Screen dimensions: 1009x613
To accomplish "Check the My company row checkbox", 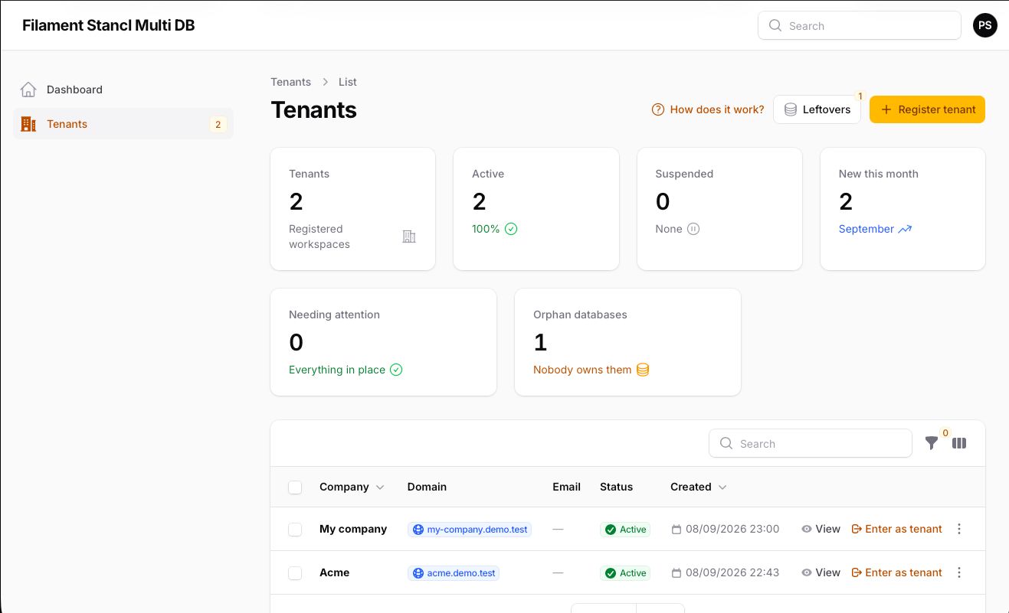I will coord(295,530).
